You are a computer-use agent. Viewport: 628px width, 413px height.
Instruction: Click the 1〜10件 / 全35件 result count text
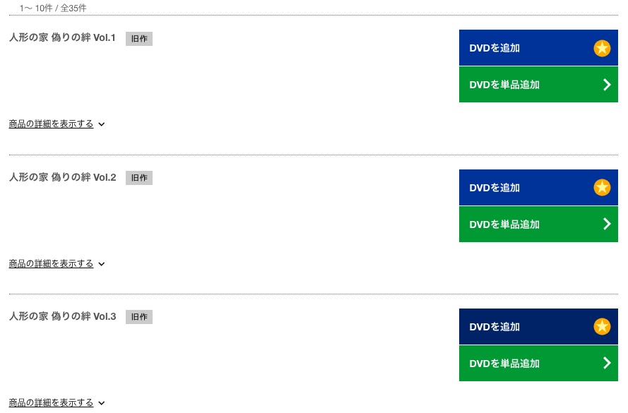click(53, 8)
